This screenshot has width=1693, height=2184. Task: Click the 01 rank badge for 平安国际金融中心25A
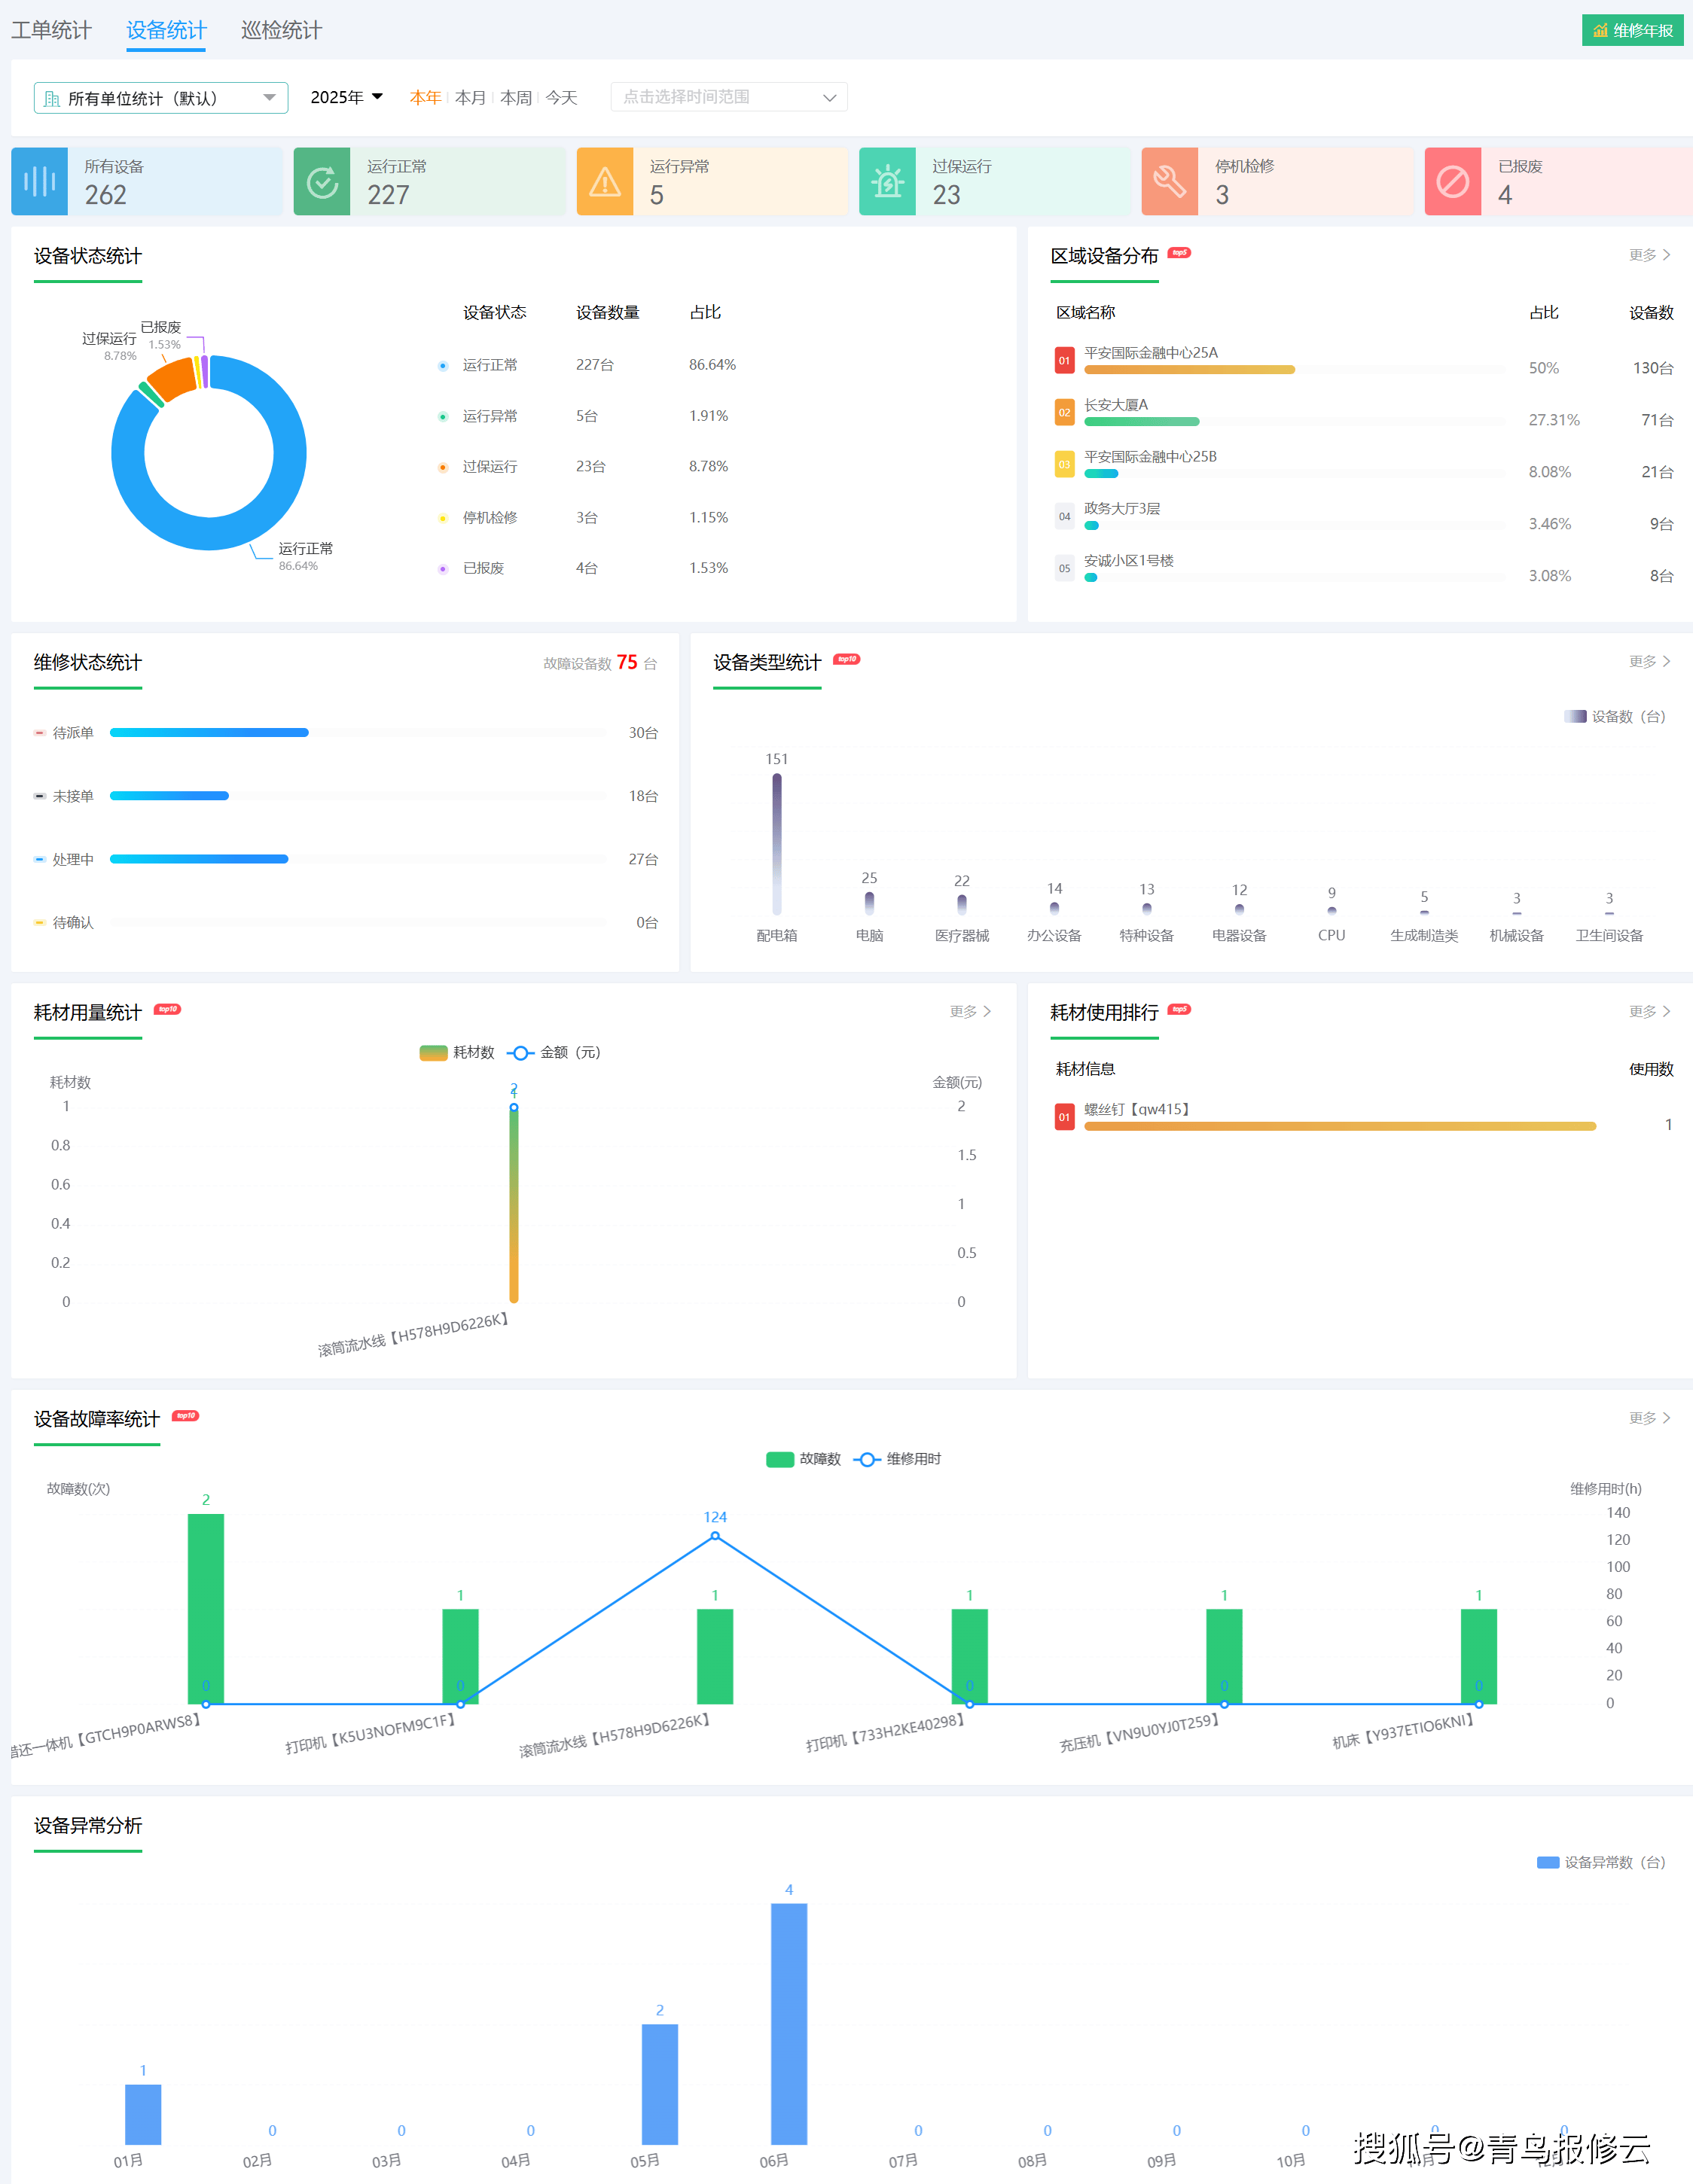1065,360
